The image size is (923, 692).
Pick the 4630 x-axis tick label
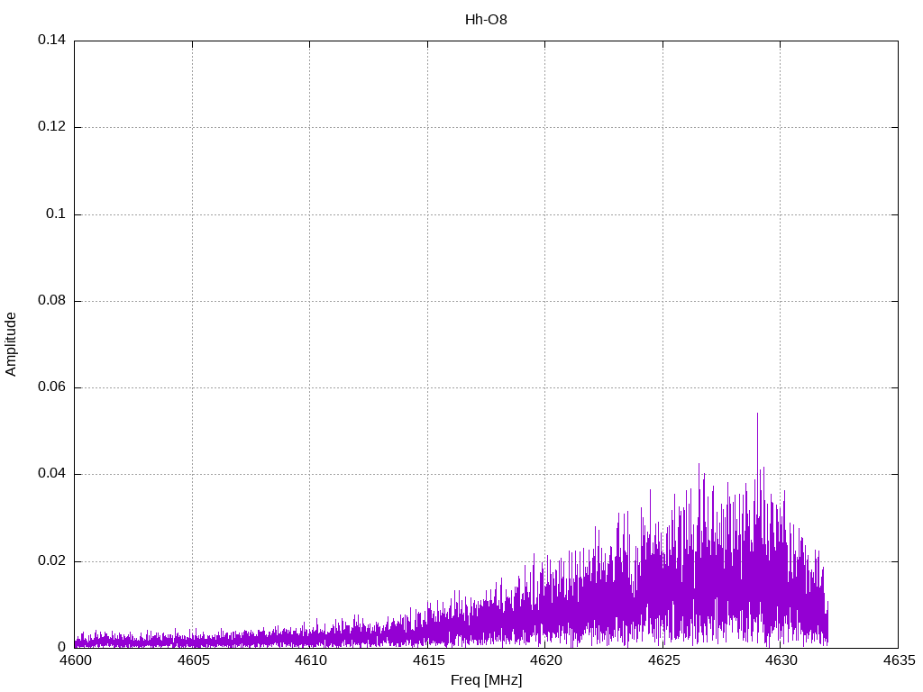click(x=781, y=661)
